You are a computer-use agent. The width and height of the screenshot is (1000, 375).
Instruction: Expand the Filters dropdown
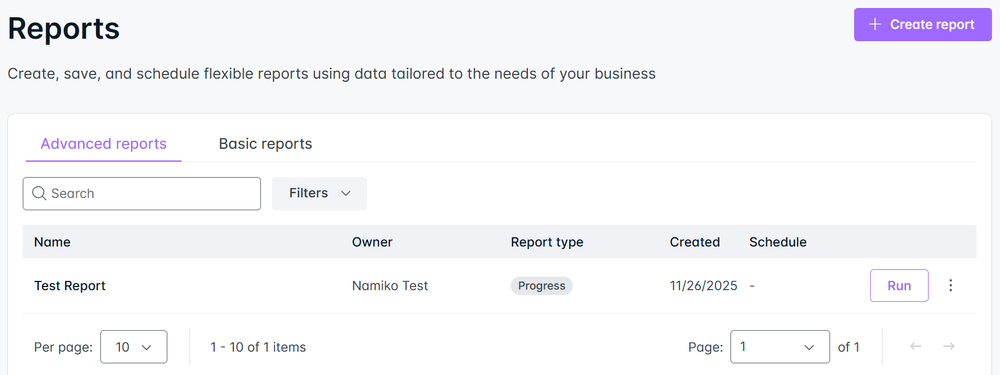(319, 194)
